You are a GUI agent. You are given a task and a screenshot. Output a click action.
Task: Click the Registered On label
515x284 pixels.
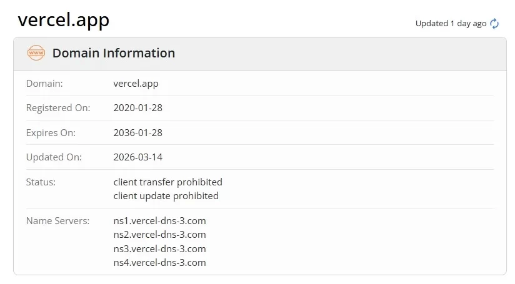click(57, 108)
